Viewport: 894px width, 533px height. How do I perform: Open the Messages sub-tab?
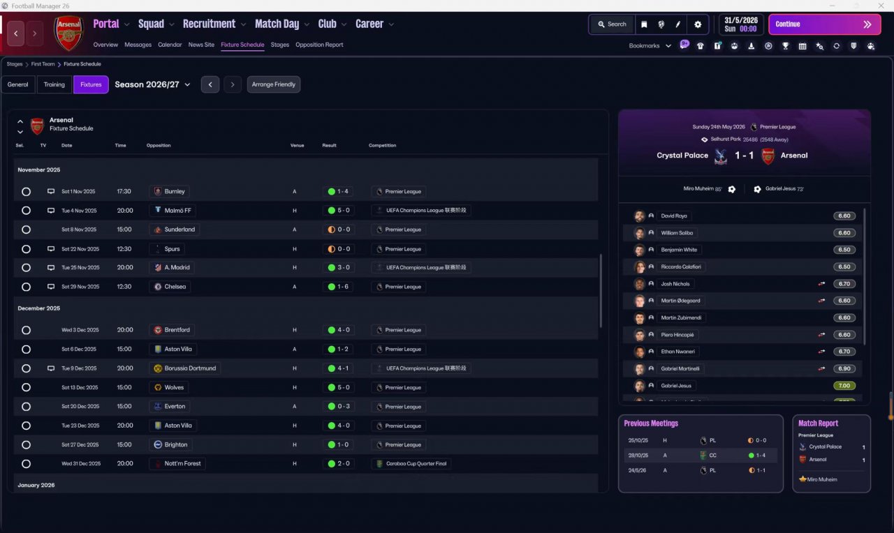pos(138,45)
